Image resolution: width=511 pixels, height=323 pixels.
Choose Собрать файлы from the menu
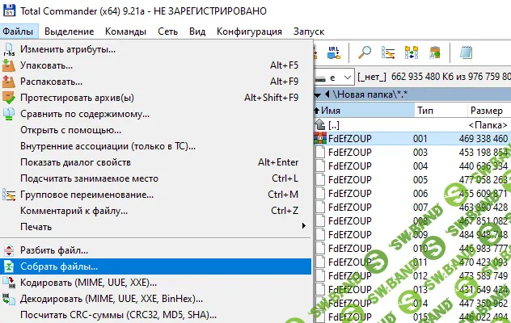tap(59, 266)
